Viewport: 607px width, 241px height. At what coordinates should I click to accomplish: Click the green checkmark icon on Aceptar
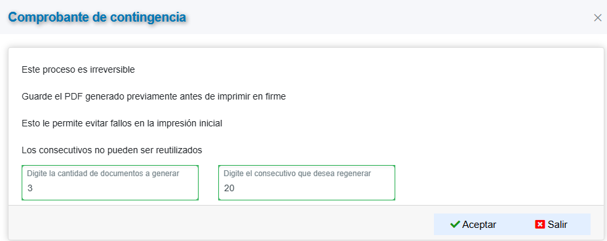(455, 225)
